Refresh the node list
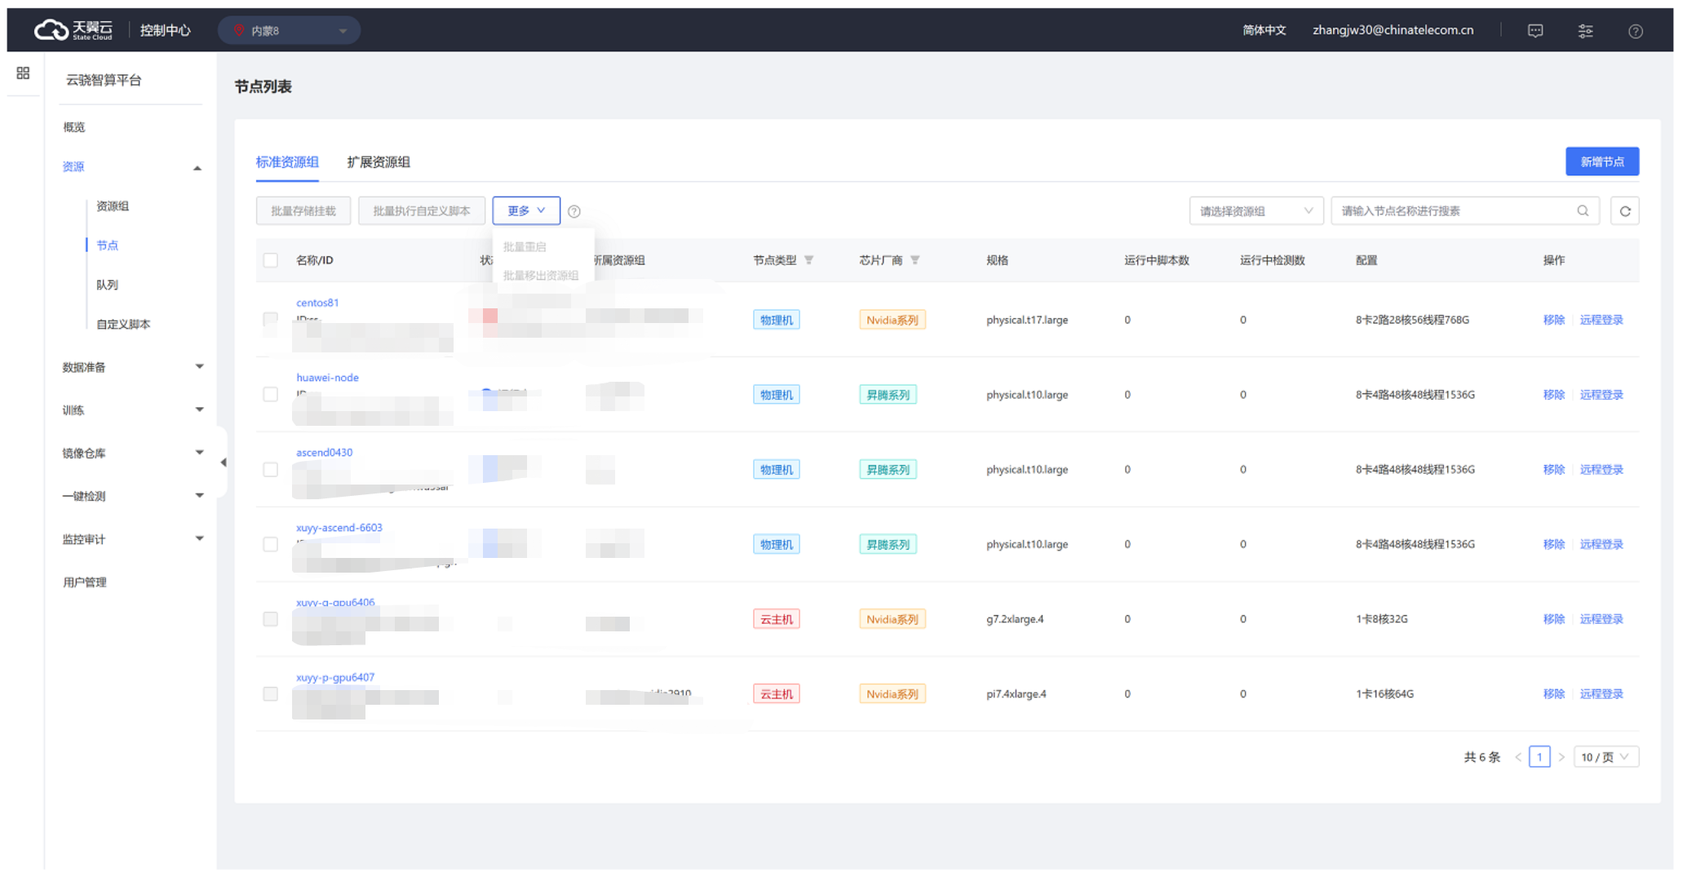The height and width of the screenshot is (872, 1683). click(x=1625, y=210)
